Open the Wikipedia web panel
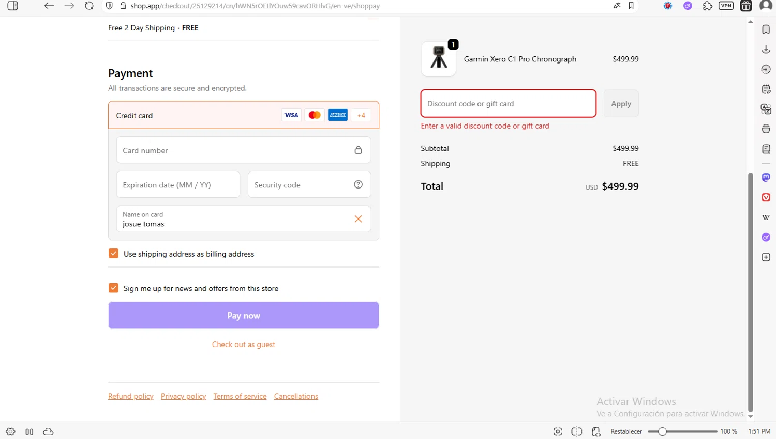 pyautogui.click(x=766, y=217)
